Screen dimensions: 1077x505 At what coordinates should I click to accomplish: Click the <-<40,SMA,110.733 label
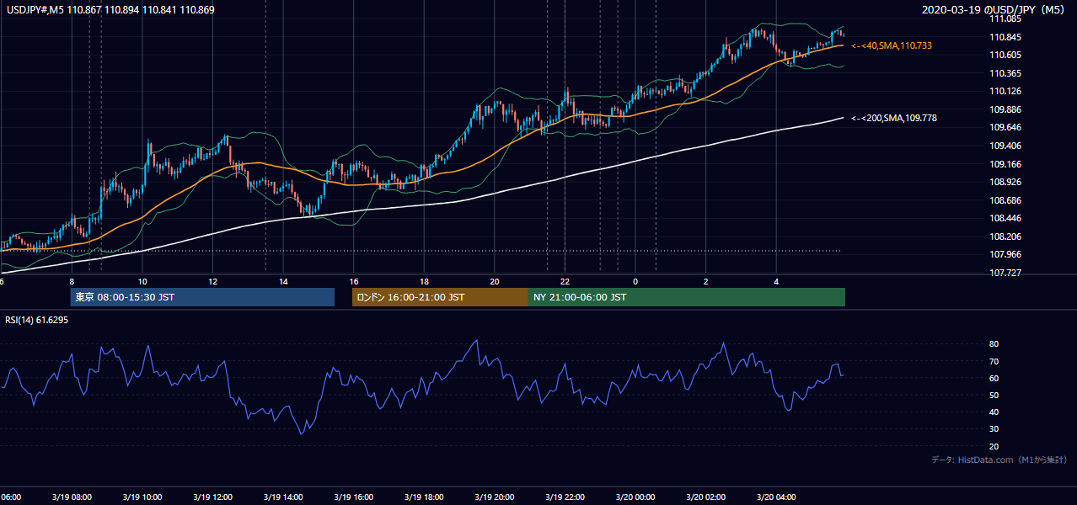[x=892, y=45]
